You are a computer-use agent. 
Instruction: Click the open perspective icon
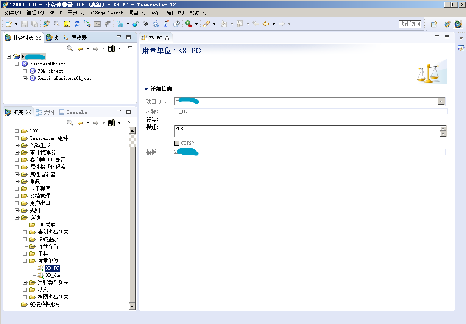(x=434, y=24)
